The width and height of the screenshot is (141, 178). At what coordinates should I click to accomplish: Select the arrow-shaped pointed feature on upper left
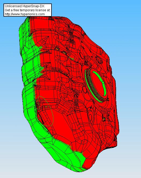point(45,40)
